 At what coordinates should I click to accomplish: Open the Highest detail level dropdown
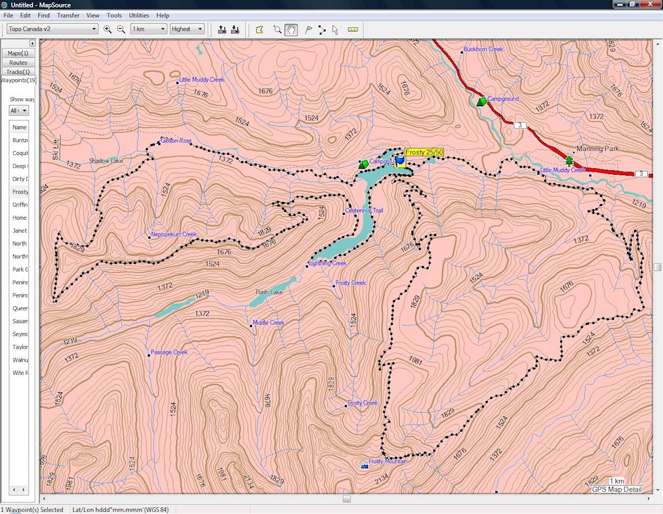(x=187, y=29)
